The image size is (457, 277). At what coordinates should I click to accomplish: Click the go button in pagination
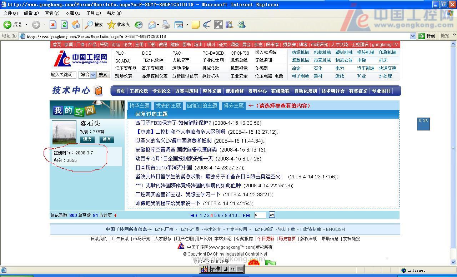pos(272,214)
